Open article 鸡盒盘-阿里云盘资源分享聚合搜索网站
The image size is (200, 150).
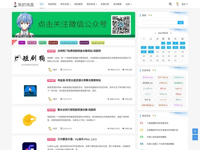pos(79,80)
